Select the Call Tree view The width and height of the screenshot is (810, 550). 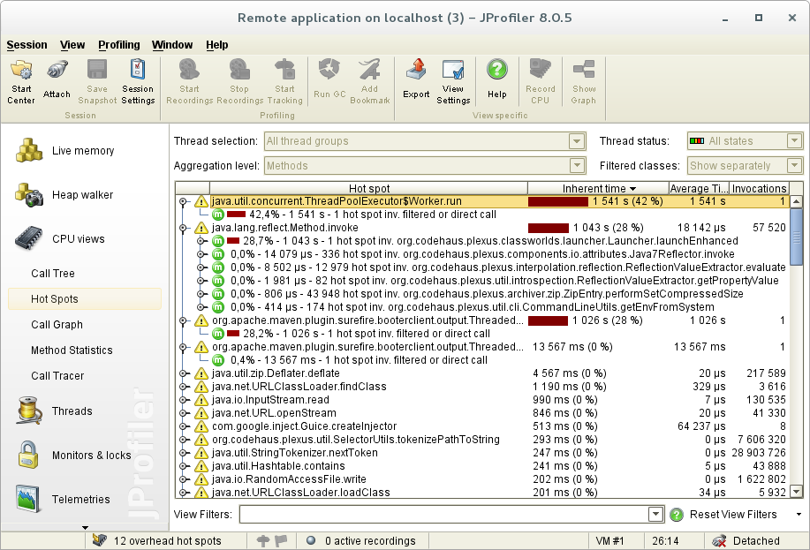coord(53,273)
